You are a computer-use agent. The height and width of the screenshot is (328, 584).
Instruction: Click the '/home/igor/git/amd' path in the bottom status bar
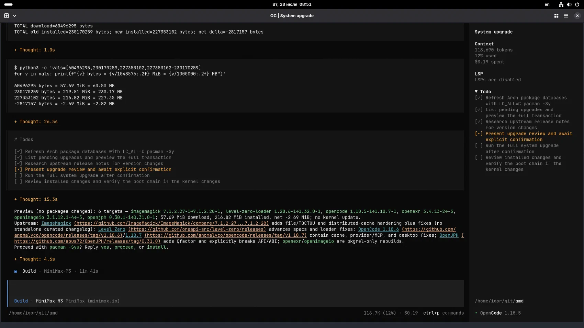tap(33, 313)
